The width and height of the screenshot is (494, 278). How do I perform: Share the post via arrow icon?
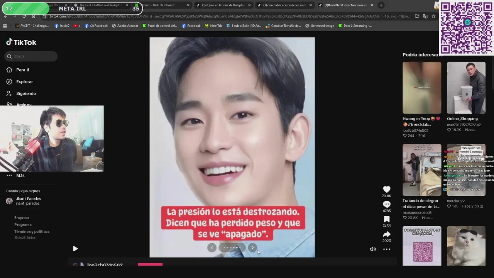386,234
